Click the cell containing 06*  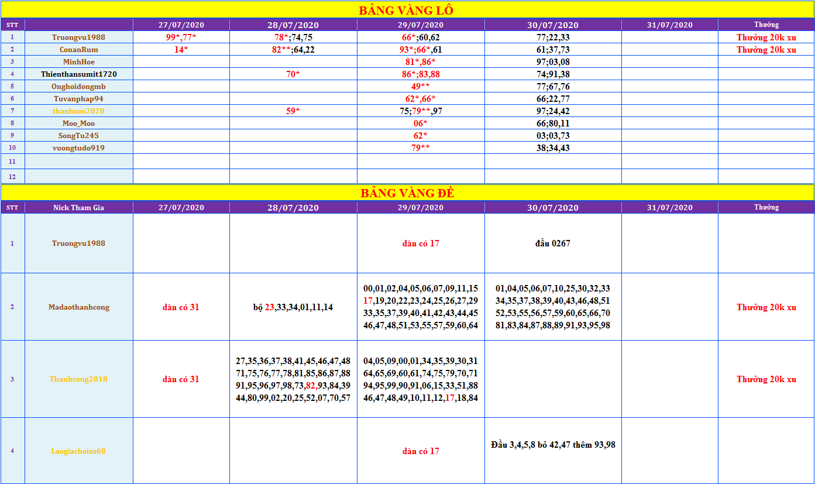pyautogui.click(x=421, y=123)
